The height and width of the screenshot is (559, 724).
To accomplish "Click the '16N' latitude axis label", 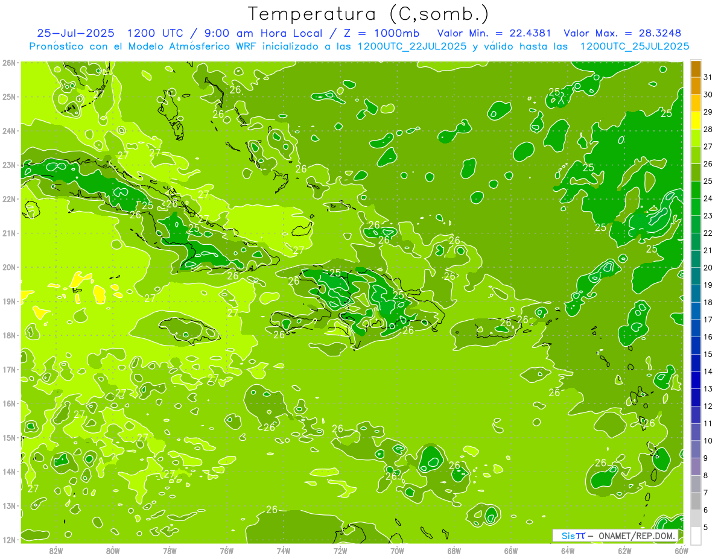I will pyautogui.click(x=9, y=403).
